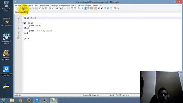Click the Start macro recording icon
Screen dimensions: 183x103
99,8
